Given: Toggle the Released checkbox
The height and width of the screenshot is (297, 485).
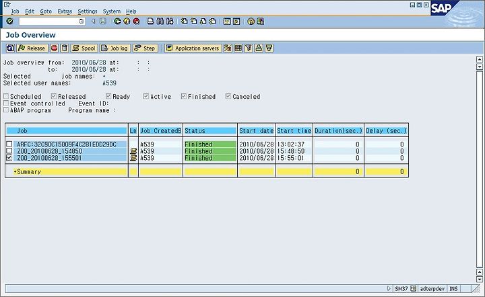Looking at the screenshot, I should [53, 96].
